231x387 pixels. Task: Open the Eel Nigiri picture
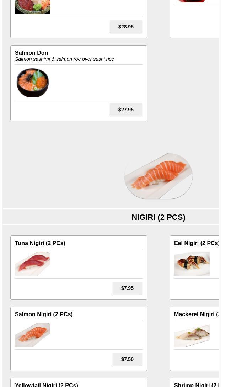pos(192,264)
